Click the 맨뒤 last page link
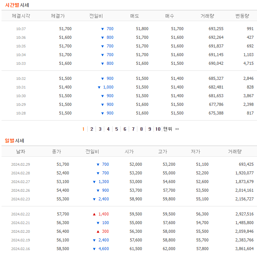Screen dimensions: 257x255 pyautogui.click(x=167, y=129)
